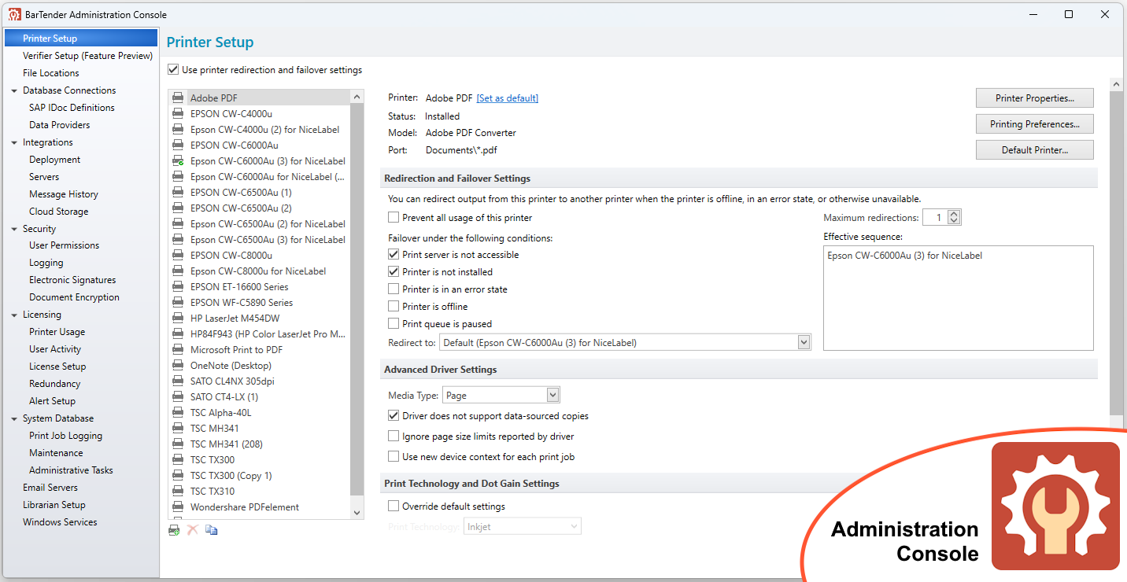Viewport: 1127px width, 582px height.
Task: Open the Email Servers page
Action: click(50, 488)
